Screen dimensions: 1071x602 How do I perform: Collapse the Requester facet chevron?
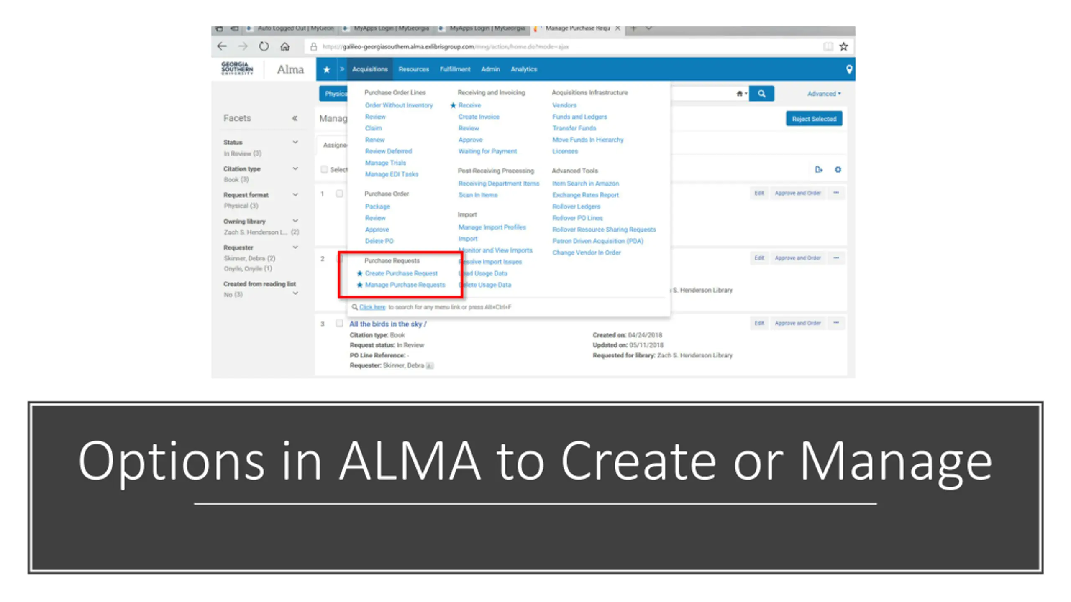(295, 247)
